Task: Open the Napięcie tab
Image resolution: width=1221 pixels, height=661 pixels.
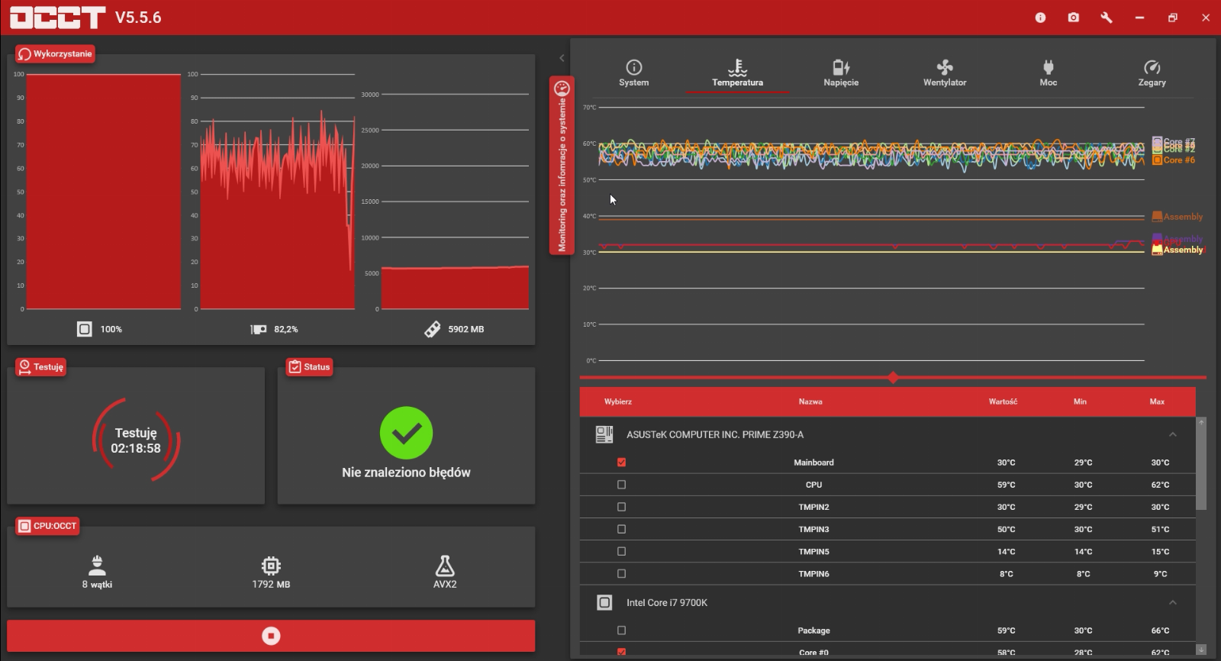Action: click(x=841, y=73)
